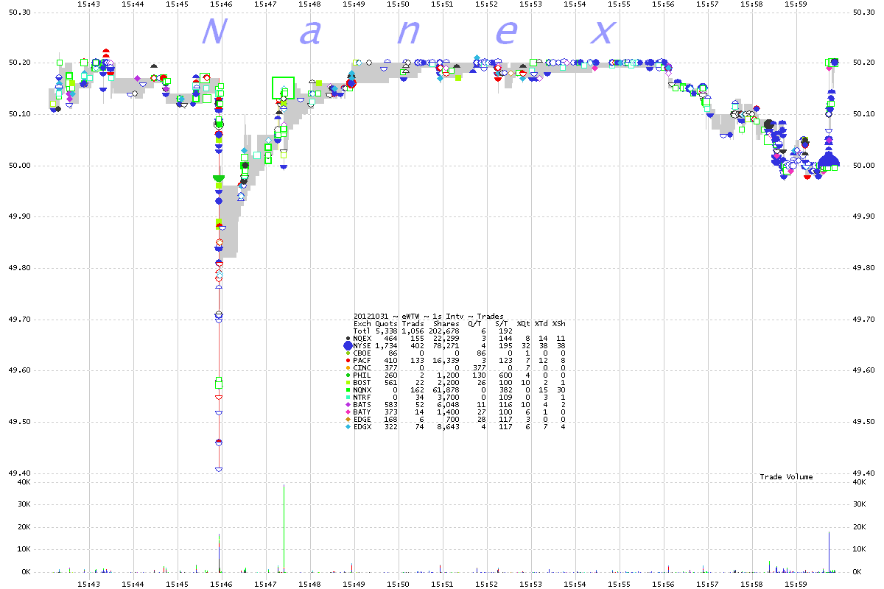
Task: Click the 'Trade Volume' label
Action: (x=786, y=477)
